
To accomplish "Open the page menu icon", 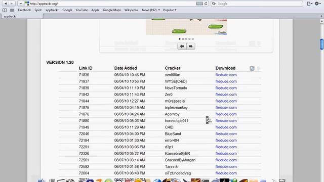I will coord(309,4).
